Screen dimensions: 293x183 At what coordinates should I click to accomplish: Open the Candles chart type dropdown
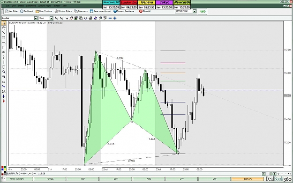pyautogui.click(x=36, y=18)
